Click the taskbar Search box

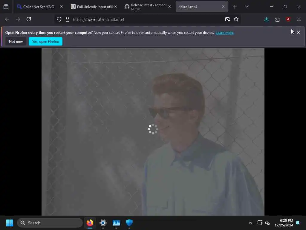click(50, 223)
